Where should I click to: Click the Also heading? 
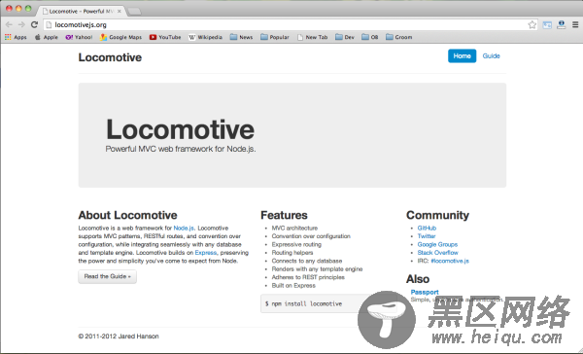(x=418, y=279)
